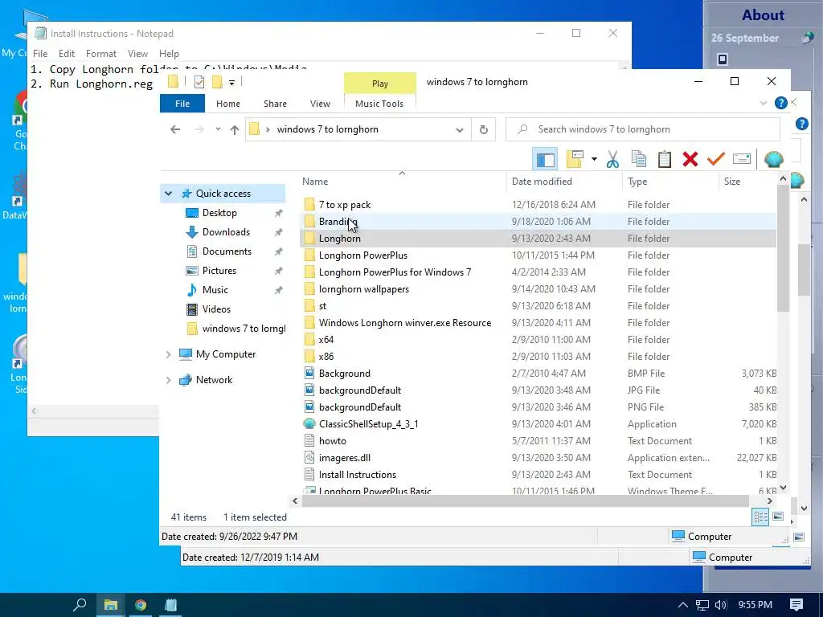The width and height of the screenshot is (823, 617).
Task: Open Notepad Help menu
Action: pyautogui.click(x=169, y=54)
